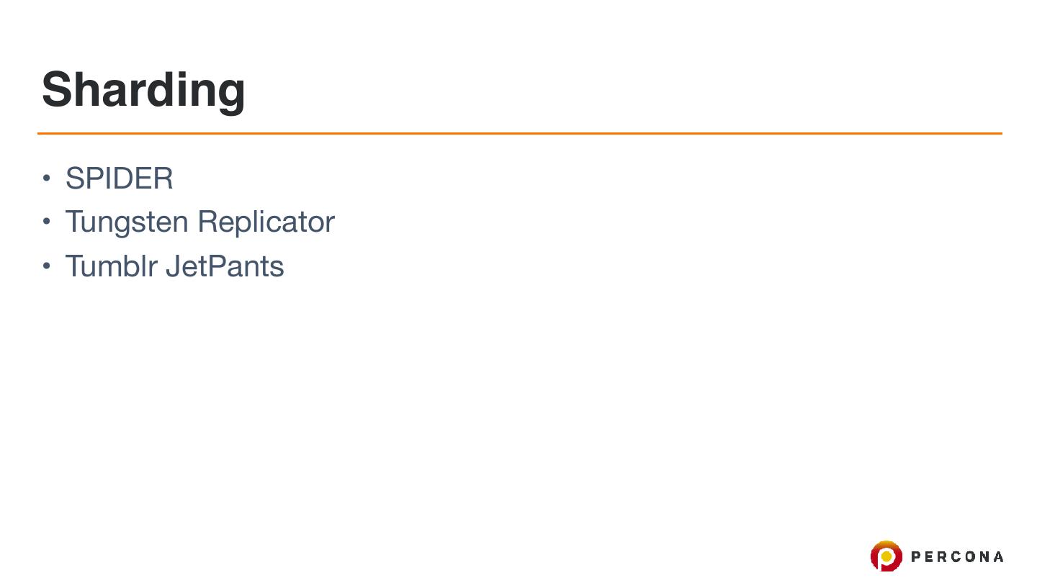Select the Sharding slide title
The height and width of the screenshot is (583, 1037).
click(143, 89)
